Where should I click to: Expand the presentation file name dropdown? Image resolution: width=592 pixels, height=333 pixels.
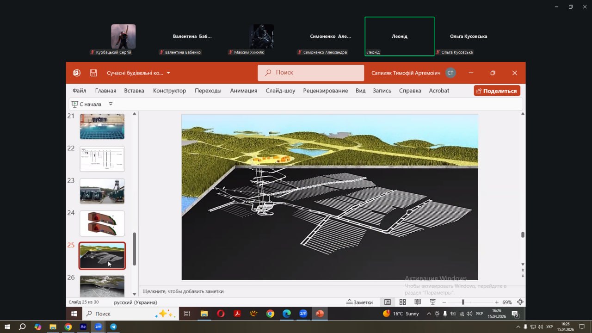point(168,73)
